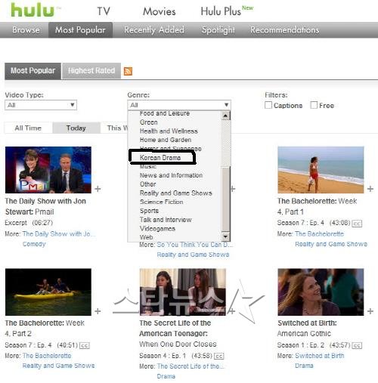The image size is (378, 383).
Task: Open The Secret Life of the... more link
Action: pyautogui.click(x=191, y=366)
